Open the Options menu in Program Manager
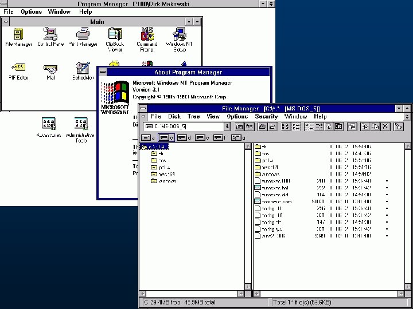Screen dimensions: 413x309 (x=31, y=11)
